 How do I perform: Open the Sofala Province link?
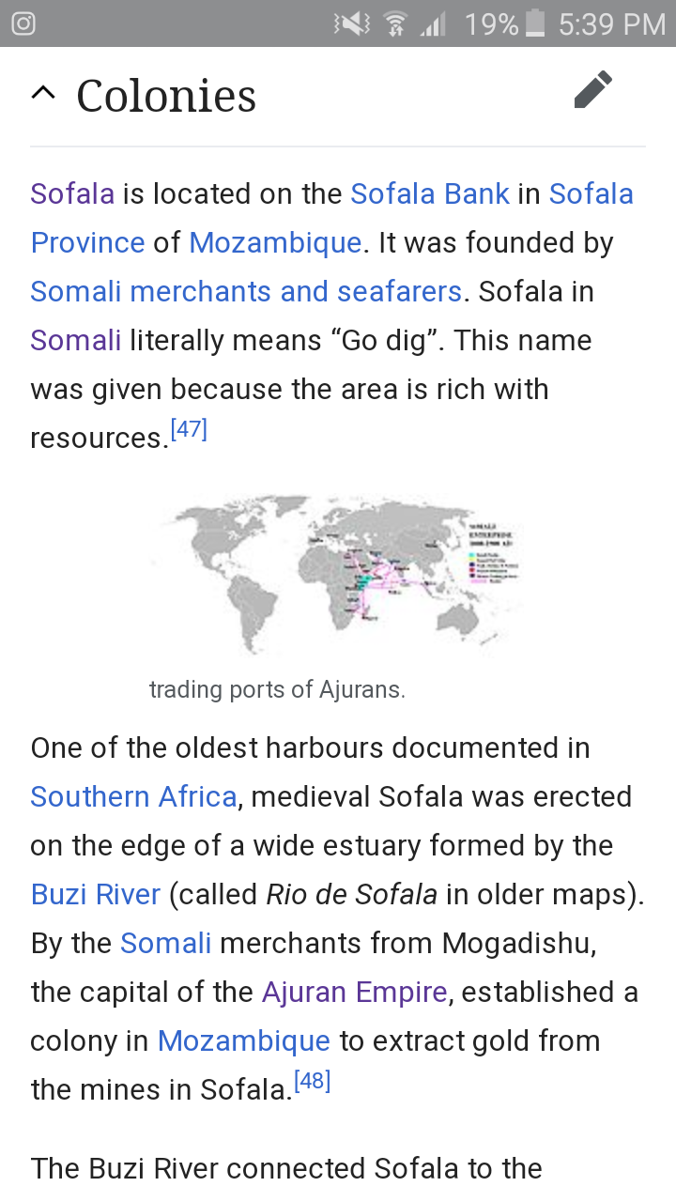(x=332, y=218)
